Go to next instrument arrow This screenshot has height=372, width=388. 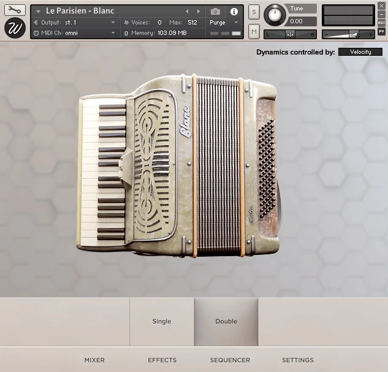(199, 12)
